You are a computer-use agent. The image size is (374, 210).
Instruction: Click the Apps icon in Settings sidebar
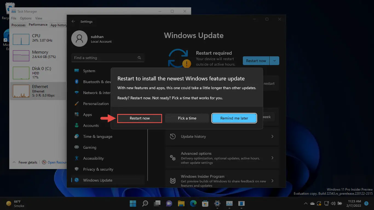click(77, 115)
